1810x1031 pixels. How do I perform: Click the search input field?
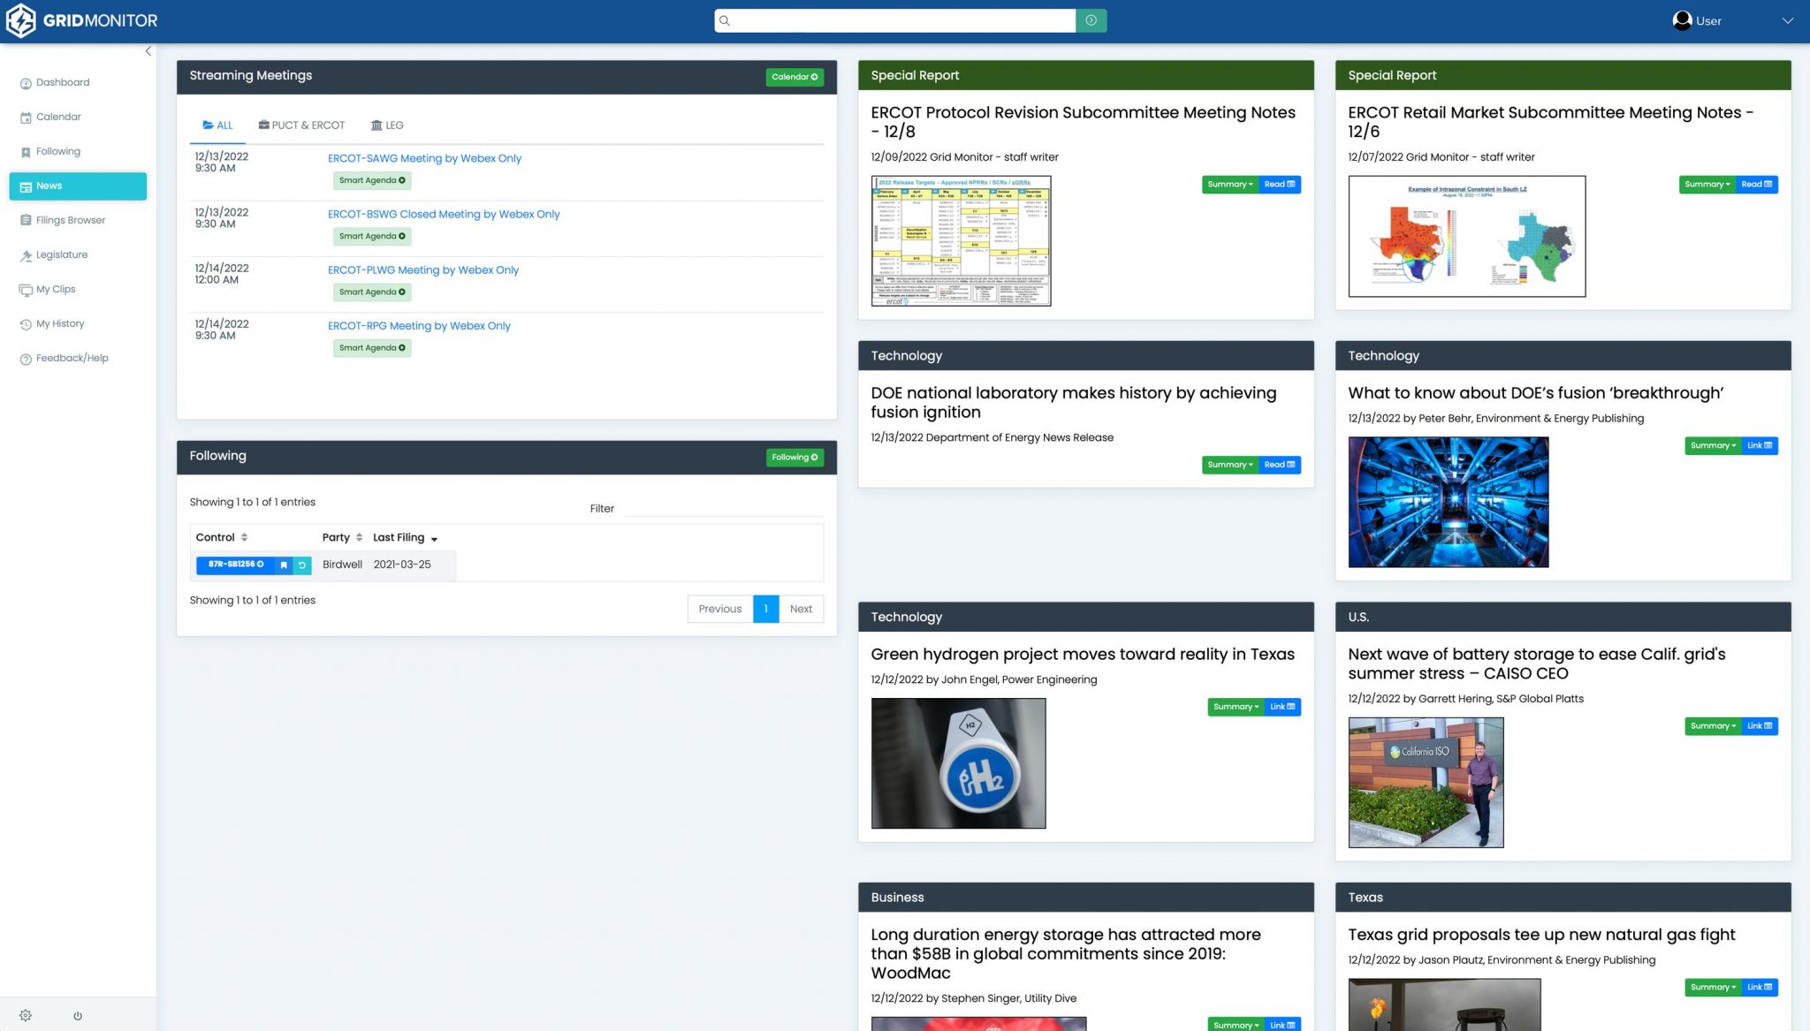(x=895, y=21)
